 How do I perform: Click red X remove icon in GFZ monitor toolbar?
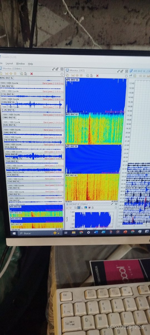[x=97, y=75]
